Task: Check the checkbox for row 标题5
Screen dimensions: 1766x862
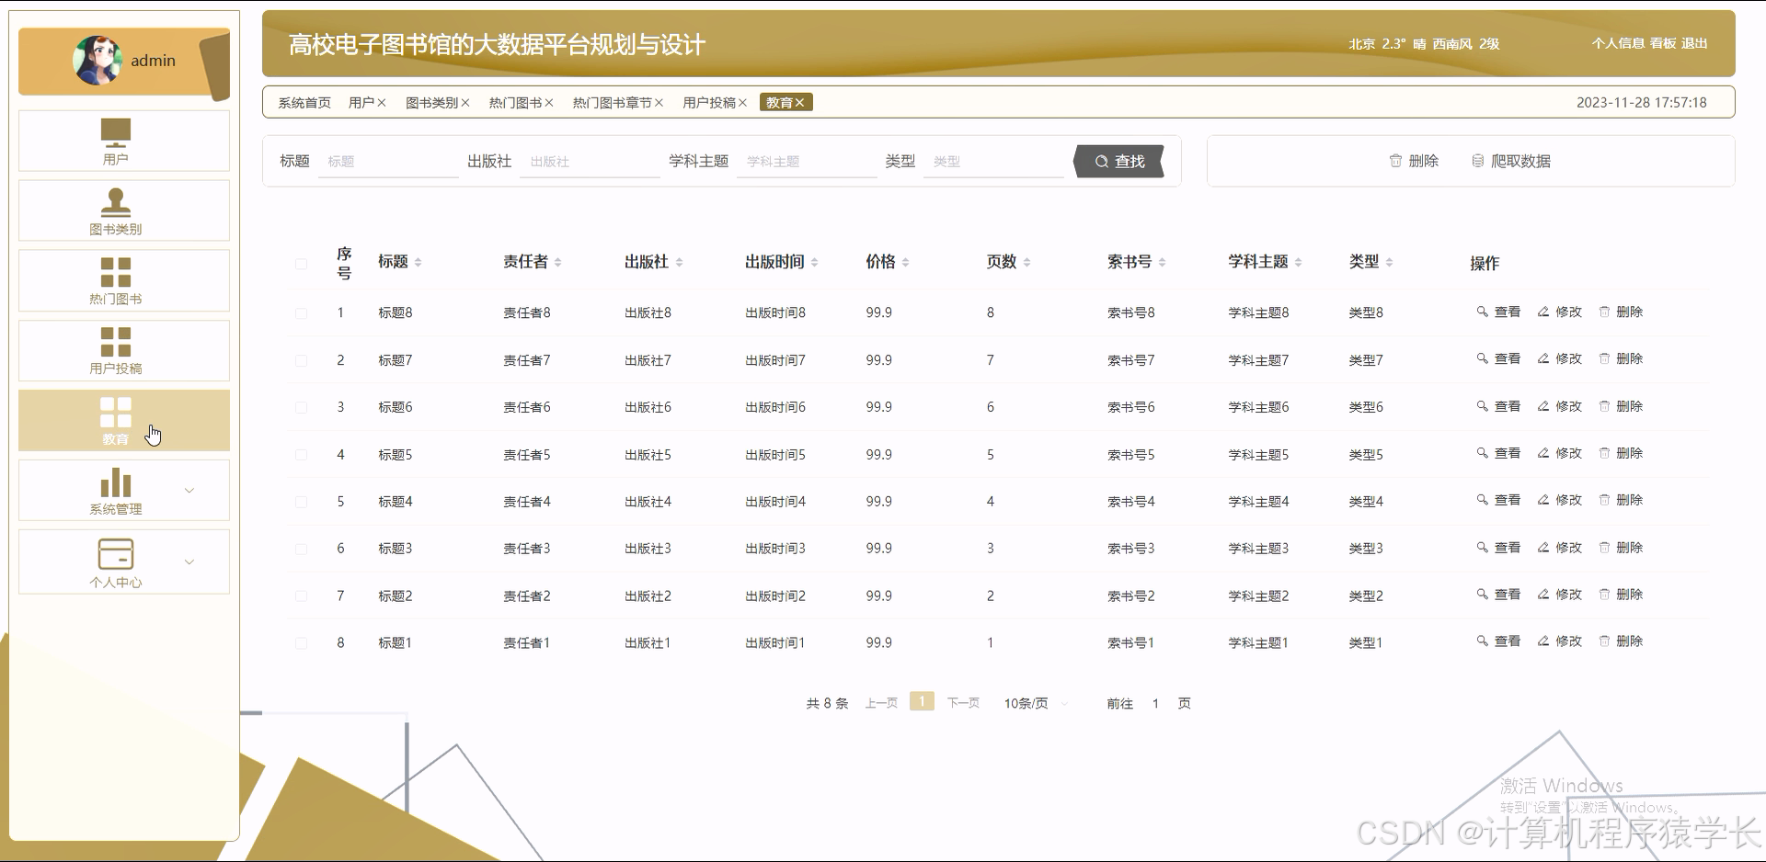Action: tap(301, 455)
